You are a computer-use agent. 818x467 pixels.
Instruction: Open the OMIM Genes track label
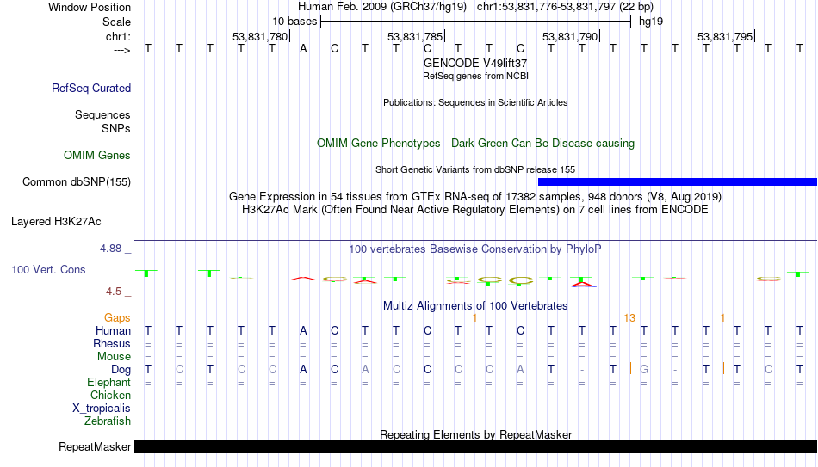pos(97,156)
